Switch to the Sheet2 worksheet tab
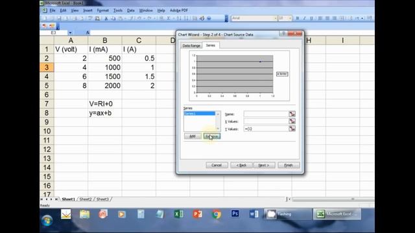Viewport: 415px width, 233px height. 86,199
